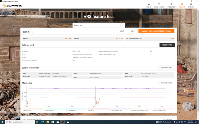Image resolution: width=199 pixels, height=124 pixels.
Task: Open the Options gear
Action: tap(191, 5)
